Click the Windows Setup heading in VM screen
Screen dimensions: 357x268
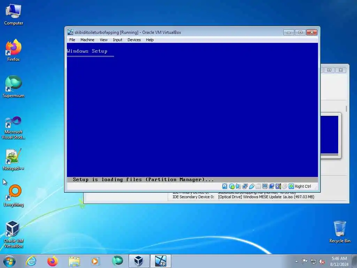pos(87,51)
